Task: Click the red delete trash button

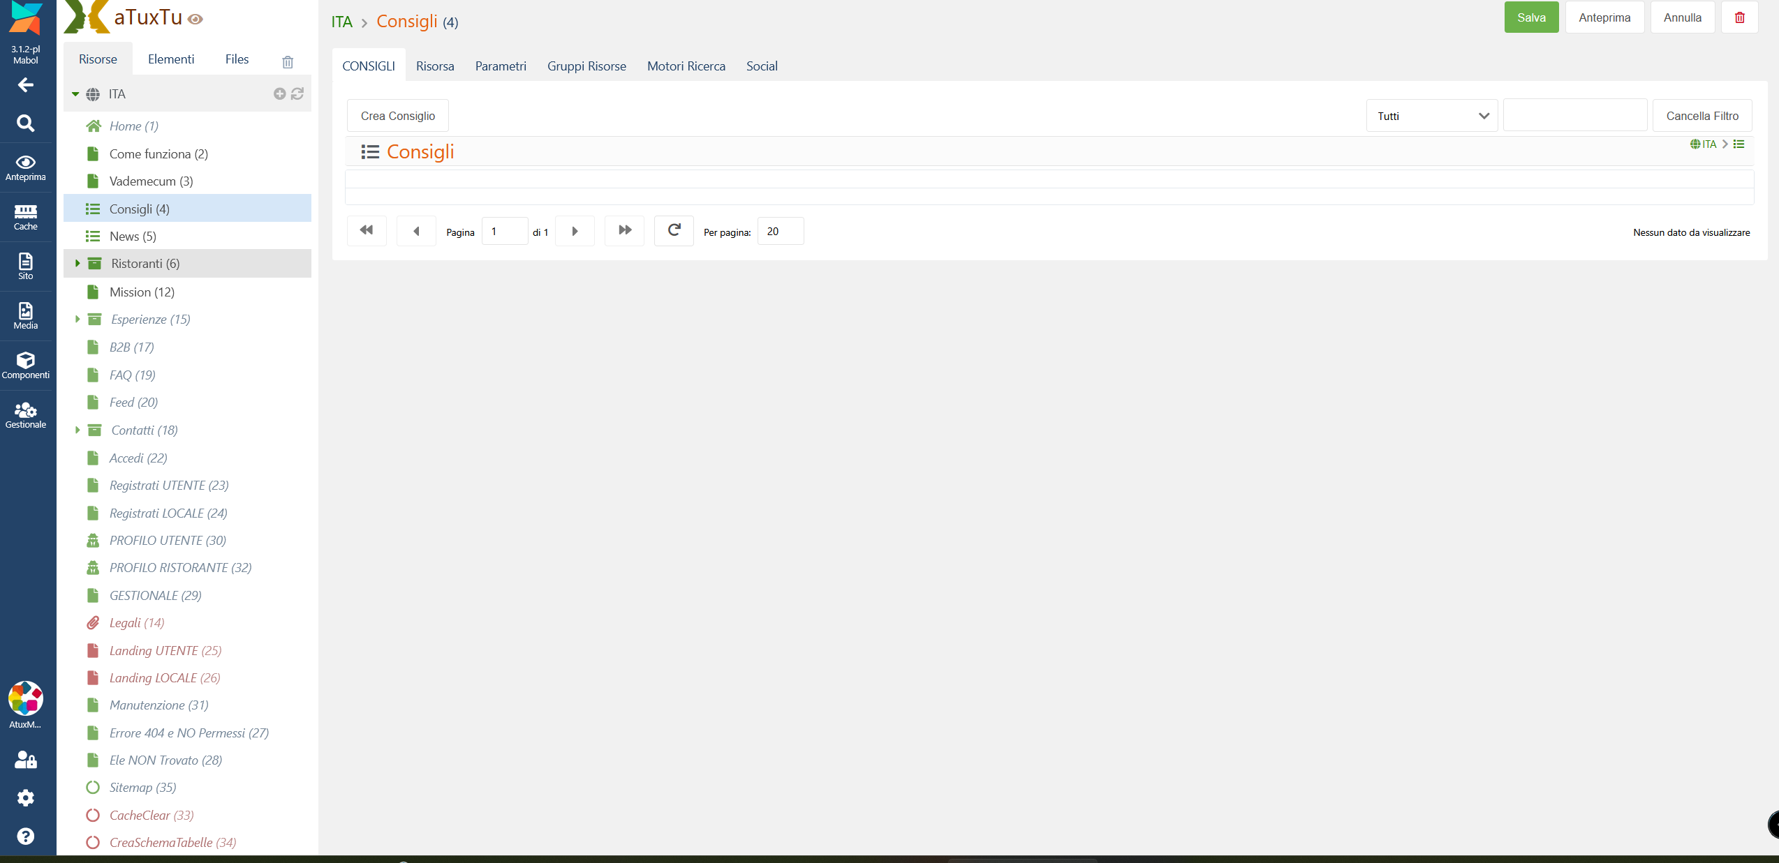Action: coord(1739,17)
